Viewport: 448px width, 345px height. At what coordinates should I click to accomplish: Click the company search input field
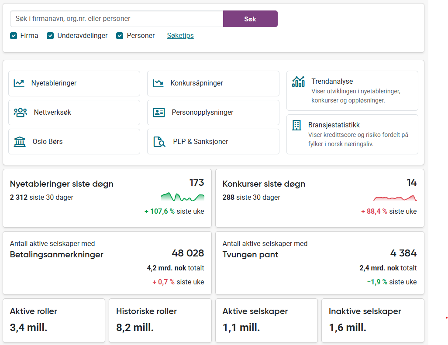click(117, 19)
